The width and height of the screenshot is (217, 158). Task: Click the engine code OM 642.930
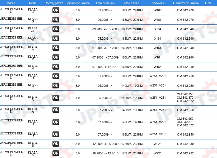coord(185,144)
